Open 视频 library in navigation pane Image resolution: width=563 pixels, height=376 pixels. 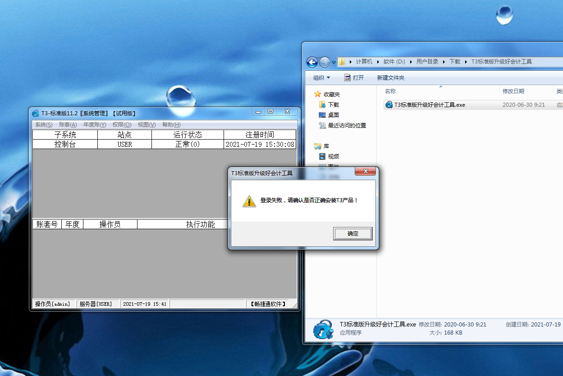point(334,157)
